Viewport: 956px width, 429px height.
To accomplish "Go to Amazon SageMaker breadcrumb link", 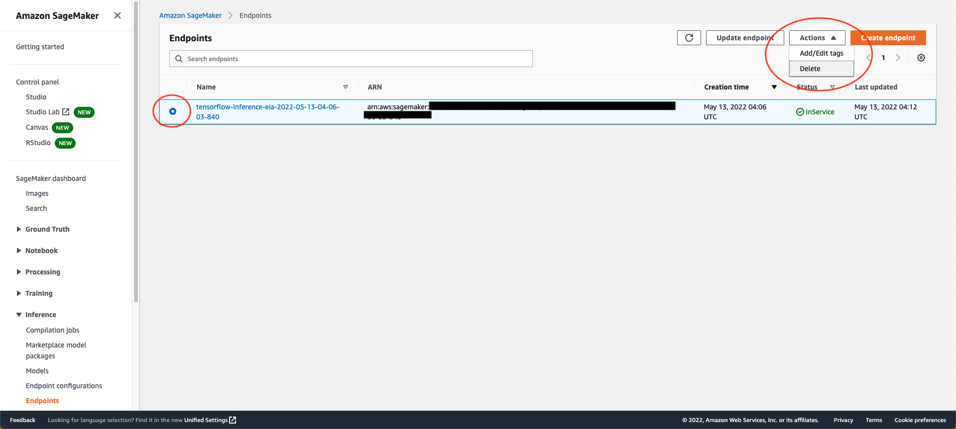I will [x=190, y=15].
